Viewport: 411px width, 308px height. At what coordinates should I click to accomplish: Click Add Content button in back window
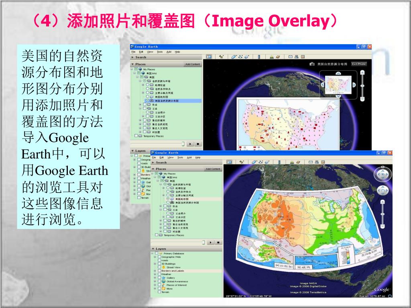coord(192,64)
